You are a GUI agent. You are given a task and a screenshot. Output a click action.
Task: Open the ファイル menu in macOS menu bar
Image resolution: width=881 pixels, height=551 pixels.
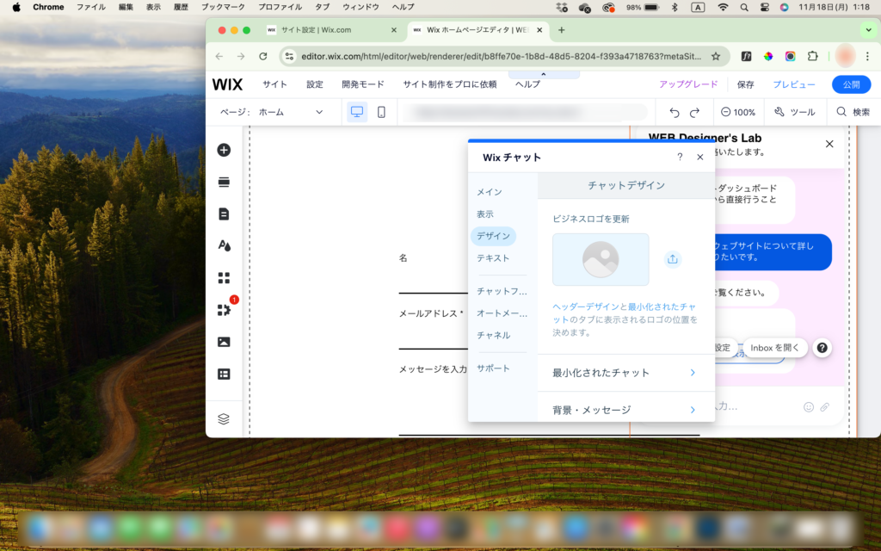(91, 7)
